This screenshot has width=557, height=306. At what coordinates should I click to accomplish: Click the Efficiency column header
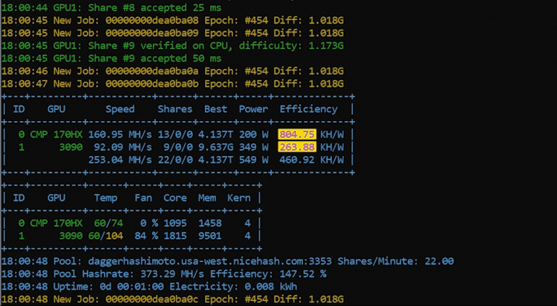pyautogui.click(x=308, y=109)
